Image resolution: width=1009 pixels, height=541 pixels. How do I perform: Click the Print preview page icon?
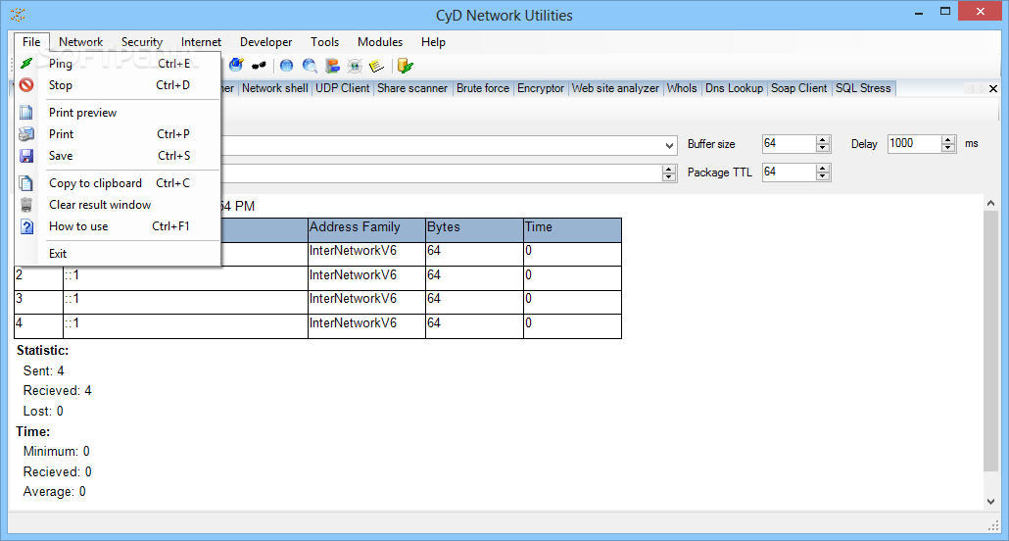click(26, 113)
